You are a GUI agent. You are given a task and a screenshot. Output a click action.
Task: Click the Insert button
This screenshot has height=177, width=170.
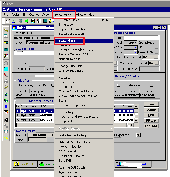pos(151,104)
